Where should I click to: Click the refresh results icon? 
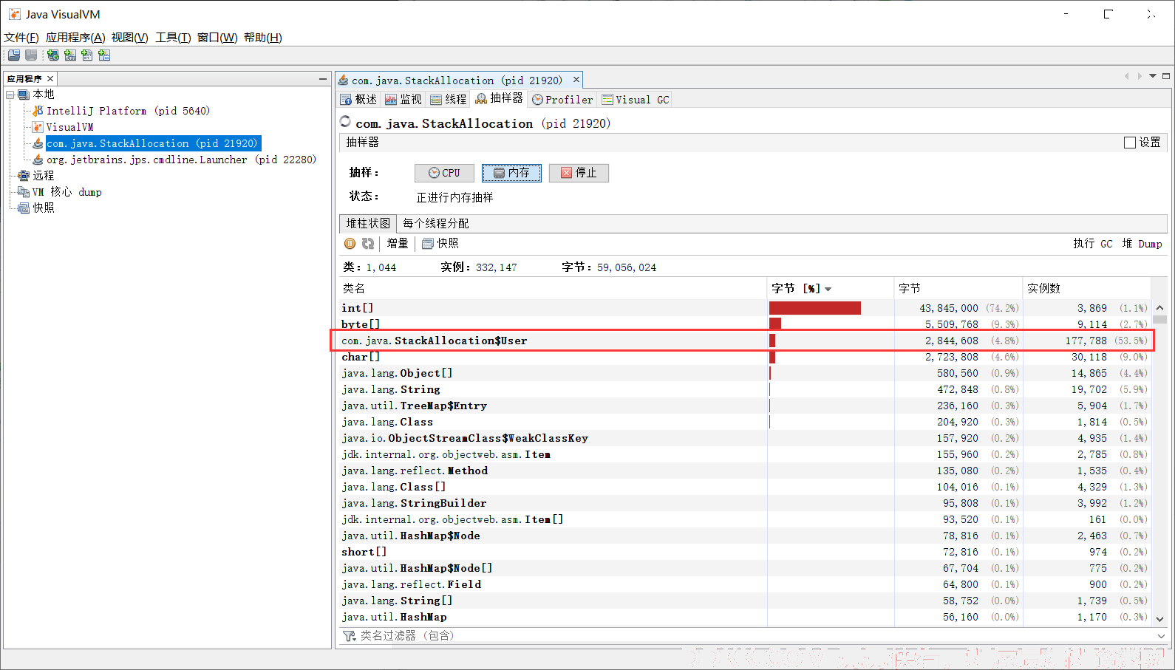368,244
